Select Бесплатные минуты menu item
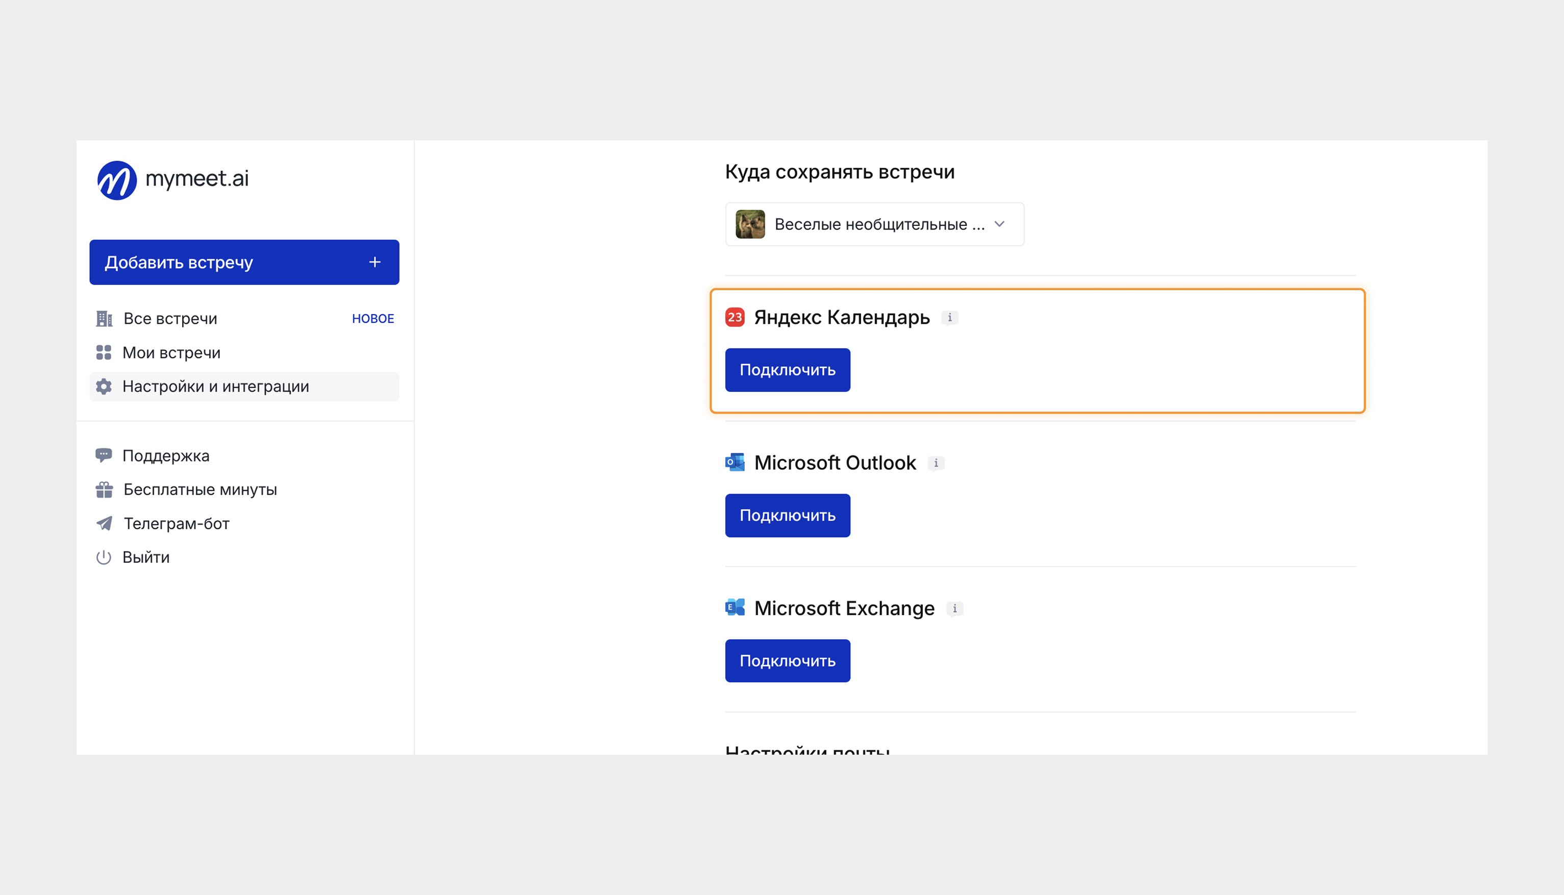The image size is (1564, 895). (x=200, y=489)
